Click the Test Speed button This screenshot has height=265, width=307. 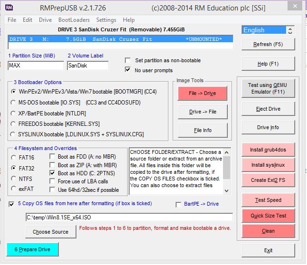(268, 200)
